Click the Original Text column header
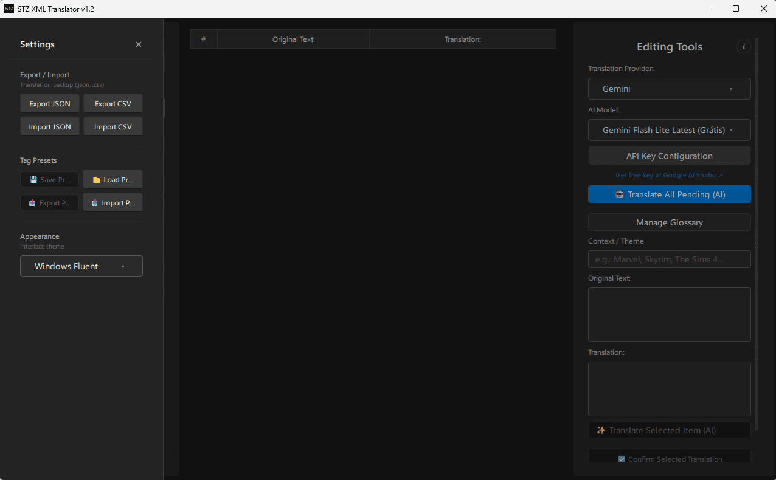The image size is (776, 480). pyautogui.click(x=294, y=39)
